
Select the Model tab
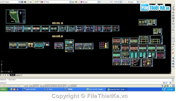[12, 75]
